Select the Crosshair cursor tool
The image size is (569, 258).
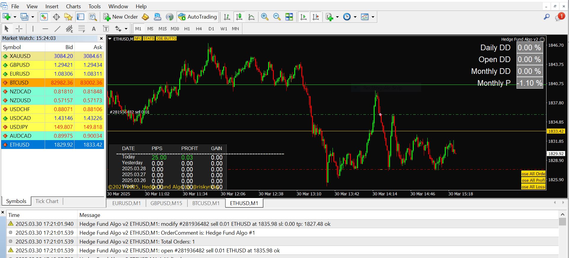click(x=19, y=29)
